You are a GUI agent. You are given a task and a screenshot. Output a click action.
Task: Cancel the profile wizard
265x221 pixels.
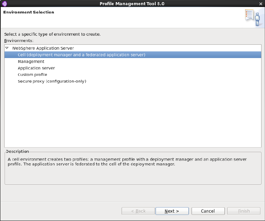coord(208,211)
